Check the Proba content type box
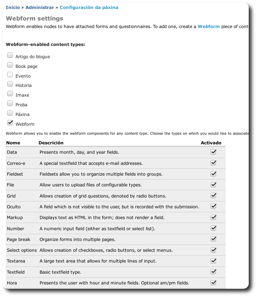 click(10, 103)
